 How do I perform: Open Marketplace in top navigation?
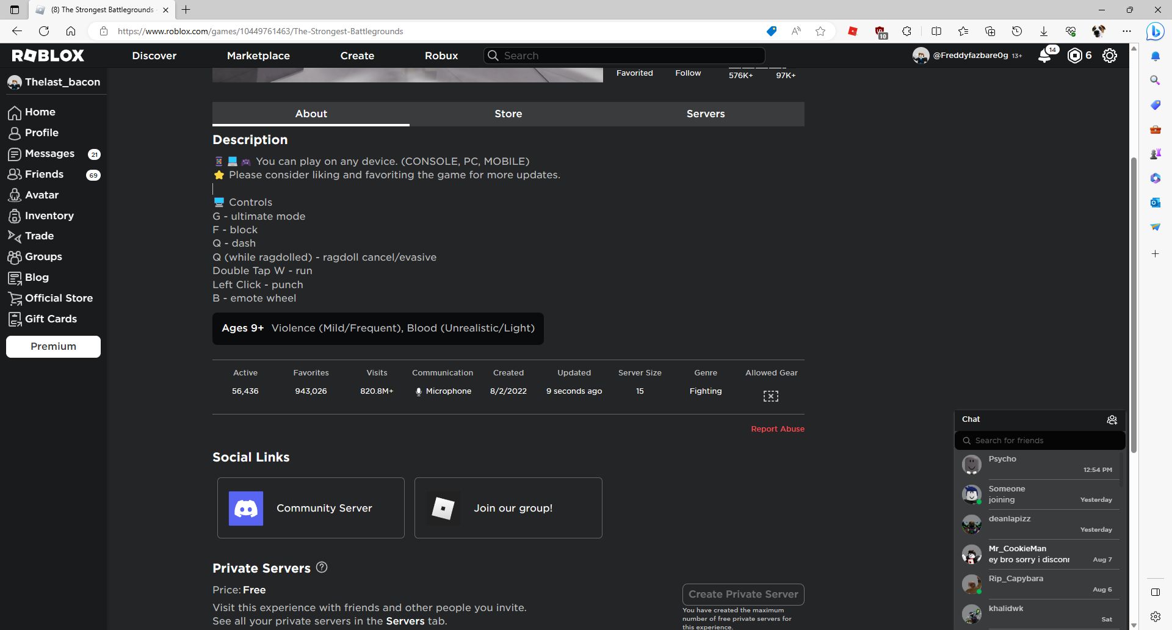(258, 56)
